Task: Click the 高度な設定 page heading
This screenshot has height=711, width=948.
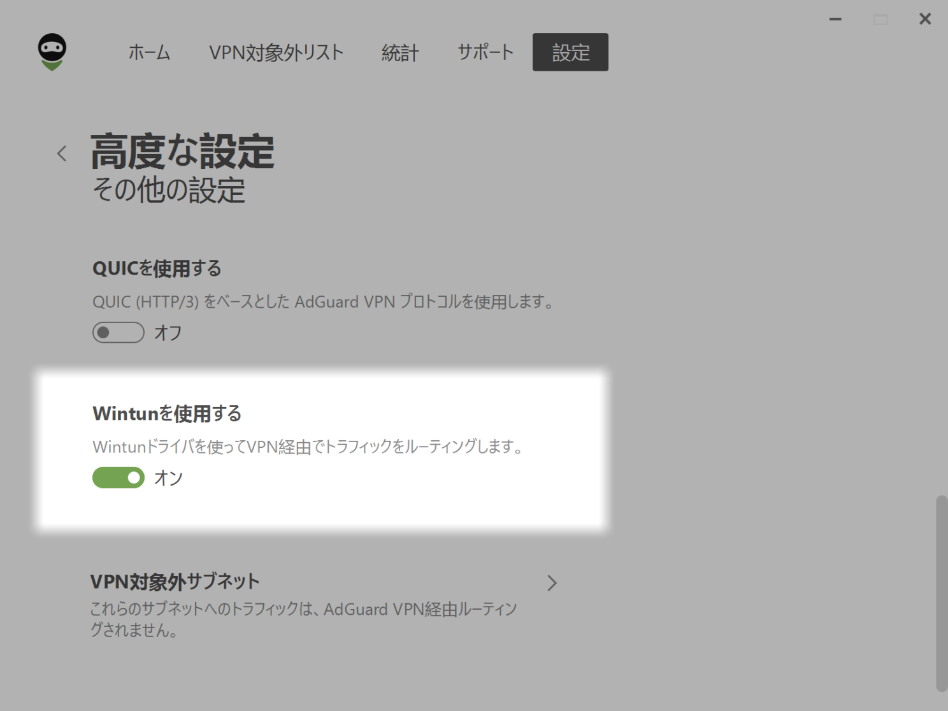Action: pos(182,152)
